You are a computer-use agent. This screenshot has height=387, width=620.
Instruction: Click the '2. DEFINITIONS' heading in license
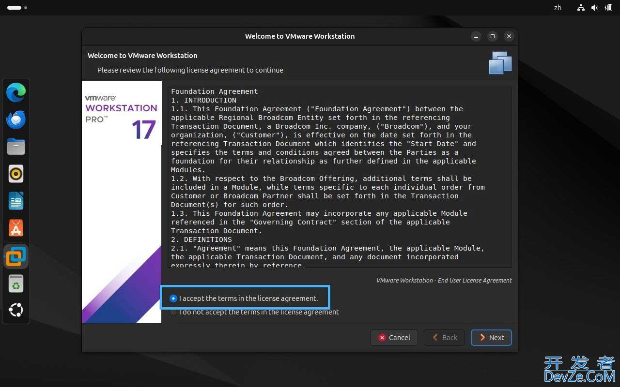201,239
